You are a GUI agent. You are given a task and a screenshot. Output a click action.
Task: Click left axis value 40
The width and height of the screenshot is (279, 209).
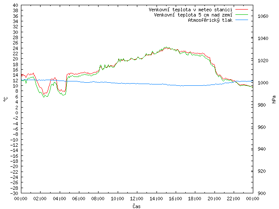pyautogui.click(x=16, y=5)
